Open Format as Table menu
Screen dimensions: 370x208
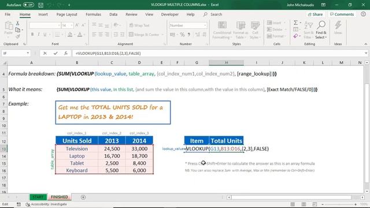tap(240, 30)
